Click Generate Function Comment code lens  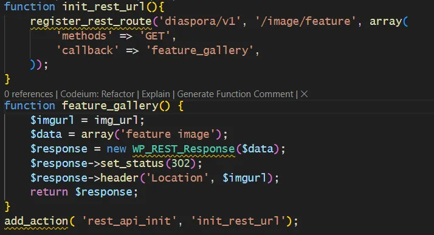235,94
